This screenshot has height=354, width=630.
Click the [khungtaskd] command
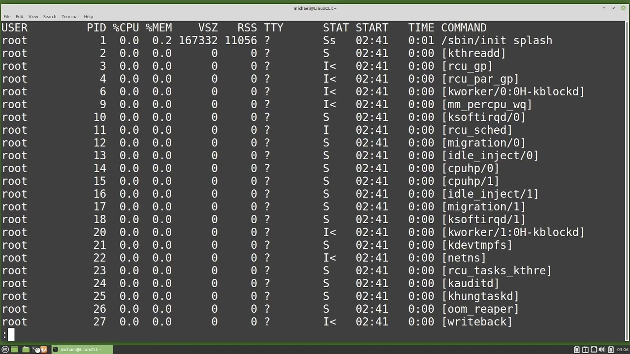coord(480,296)
